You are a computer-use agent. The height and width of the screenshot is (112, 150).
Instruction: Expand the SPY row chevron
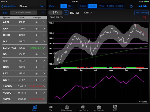tap(44, 73)
